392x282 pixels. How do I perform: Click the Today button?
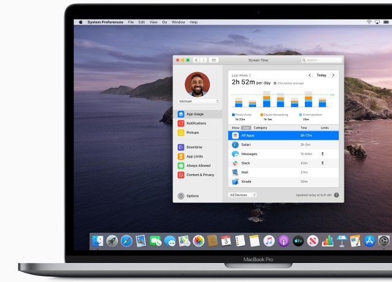click(x=322, y=75)
